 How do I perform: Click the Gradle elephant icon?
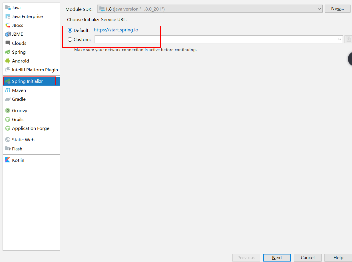pos(8,99)
